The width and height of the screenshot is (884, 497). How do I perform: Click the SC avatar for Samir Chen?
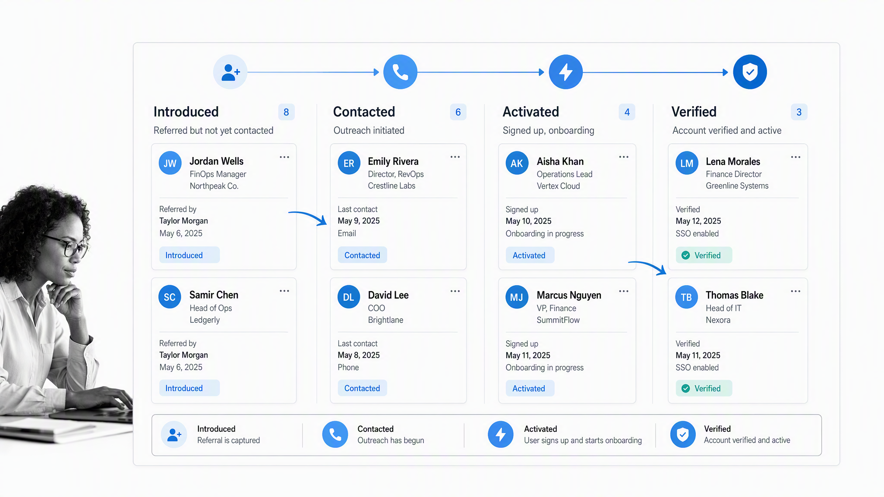point(170,297)
